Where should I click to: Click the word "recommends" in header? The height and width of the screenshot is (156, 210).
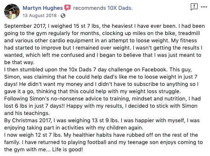[89, 8]
